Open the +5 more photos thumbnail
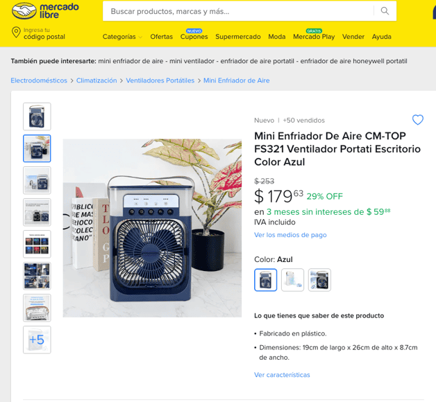 (x=37, y=340)
